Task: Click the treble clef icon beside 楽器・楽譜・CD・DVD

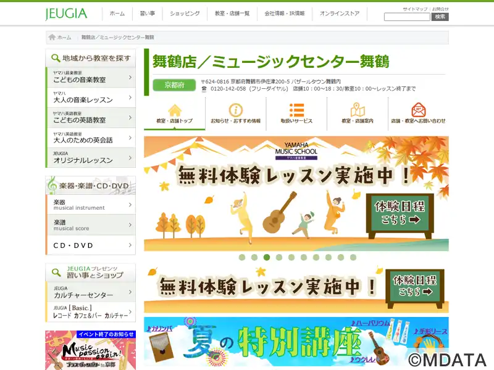Action: (52, 185)
